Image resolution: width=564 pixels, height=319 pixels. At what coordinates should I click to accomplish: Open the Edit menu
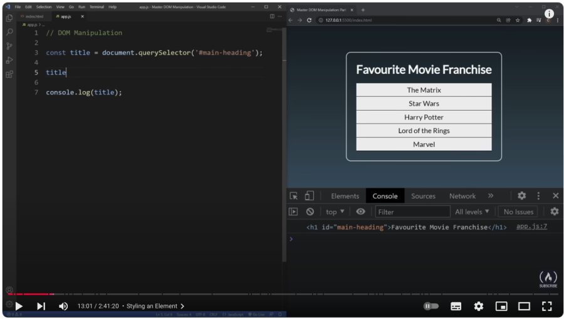pos(28,7)
